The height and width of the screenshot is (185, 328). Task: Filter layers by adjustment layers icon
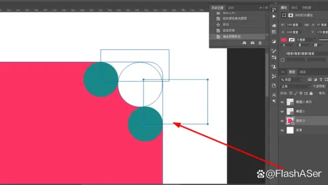point(315,80)
